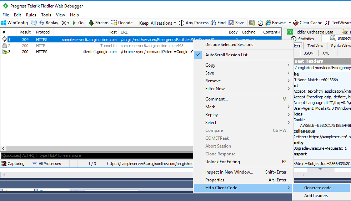Open the File menu
This screenshot has width=351, height=201.
(x=6, y=15)
